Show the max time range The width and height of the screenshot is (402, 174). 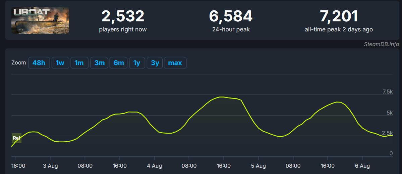click(175, 63)
